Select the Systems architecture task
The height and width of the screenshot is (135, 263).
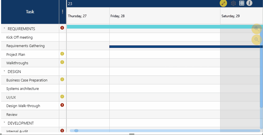(22, 89)
